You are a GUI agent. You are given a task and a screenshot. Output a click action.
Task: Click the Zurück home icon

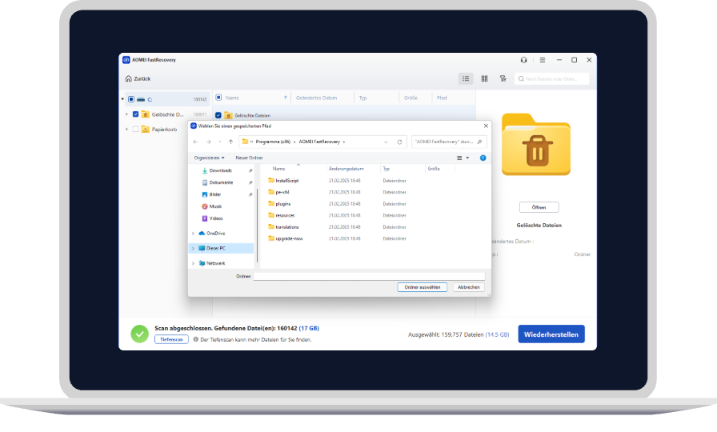[x=129, y=78]
